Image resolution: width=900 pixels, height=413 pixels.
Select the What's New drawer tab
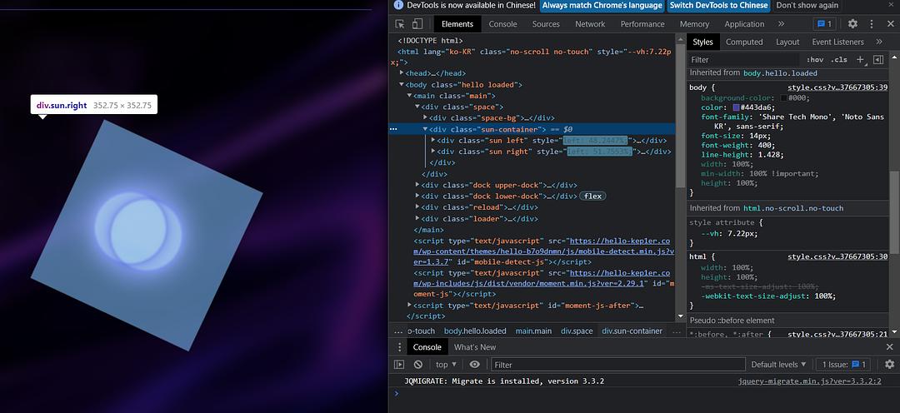(475, 347)
